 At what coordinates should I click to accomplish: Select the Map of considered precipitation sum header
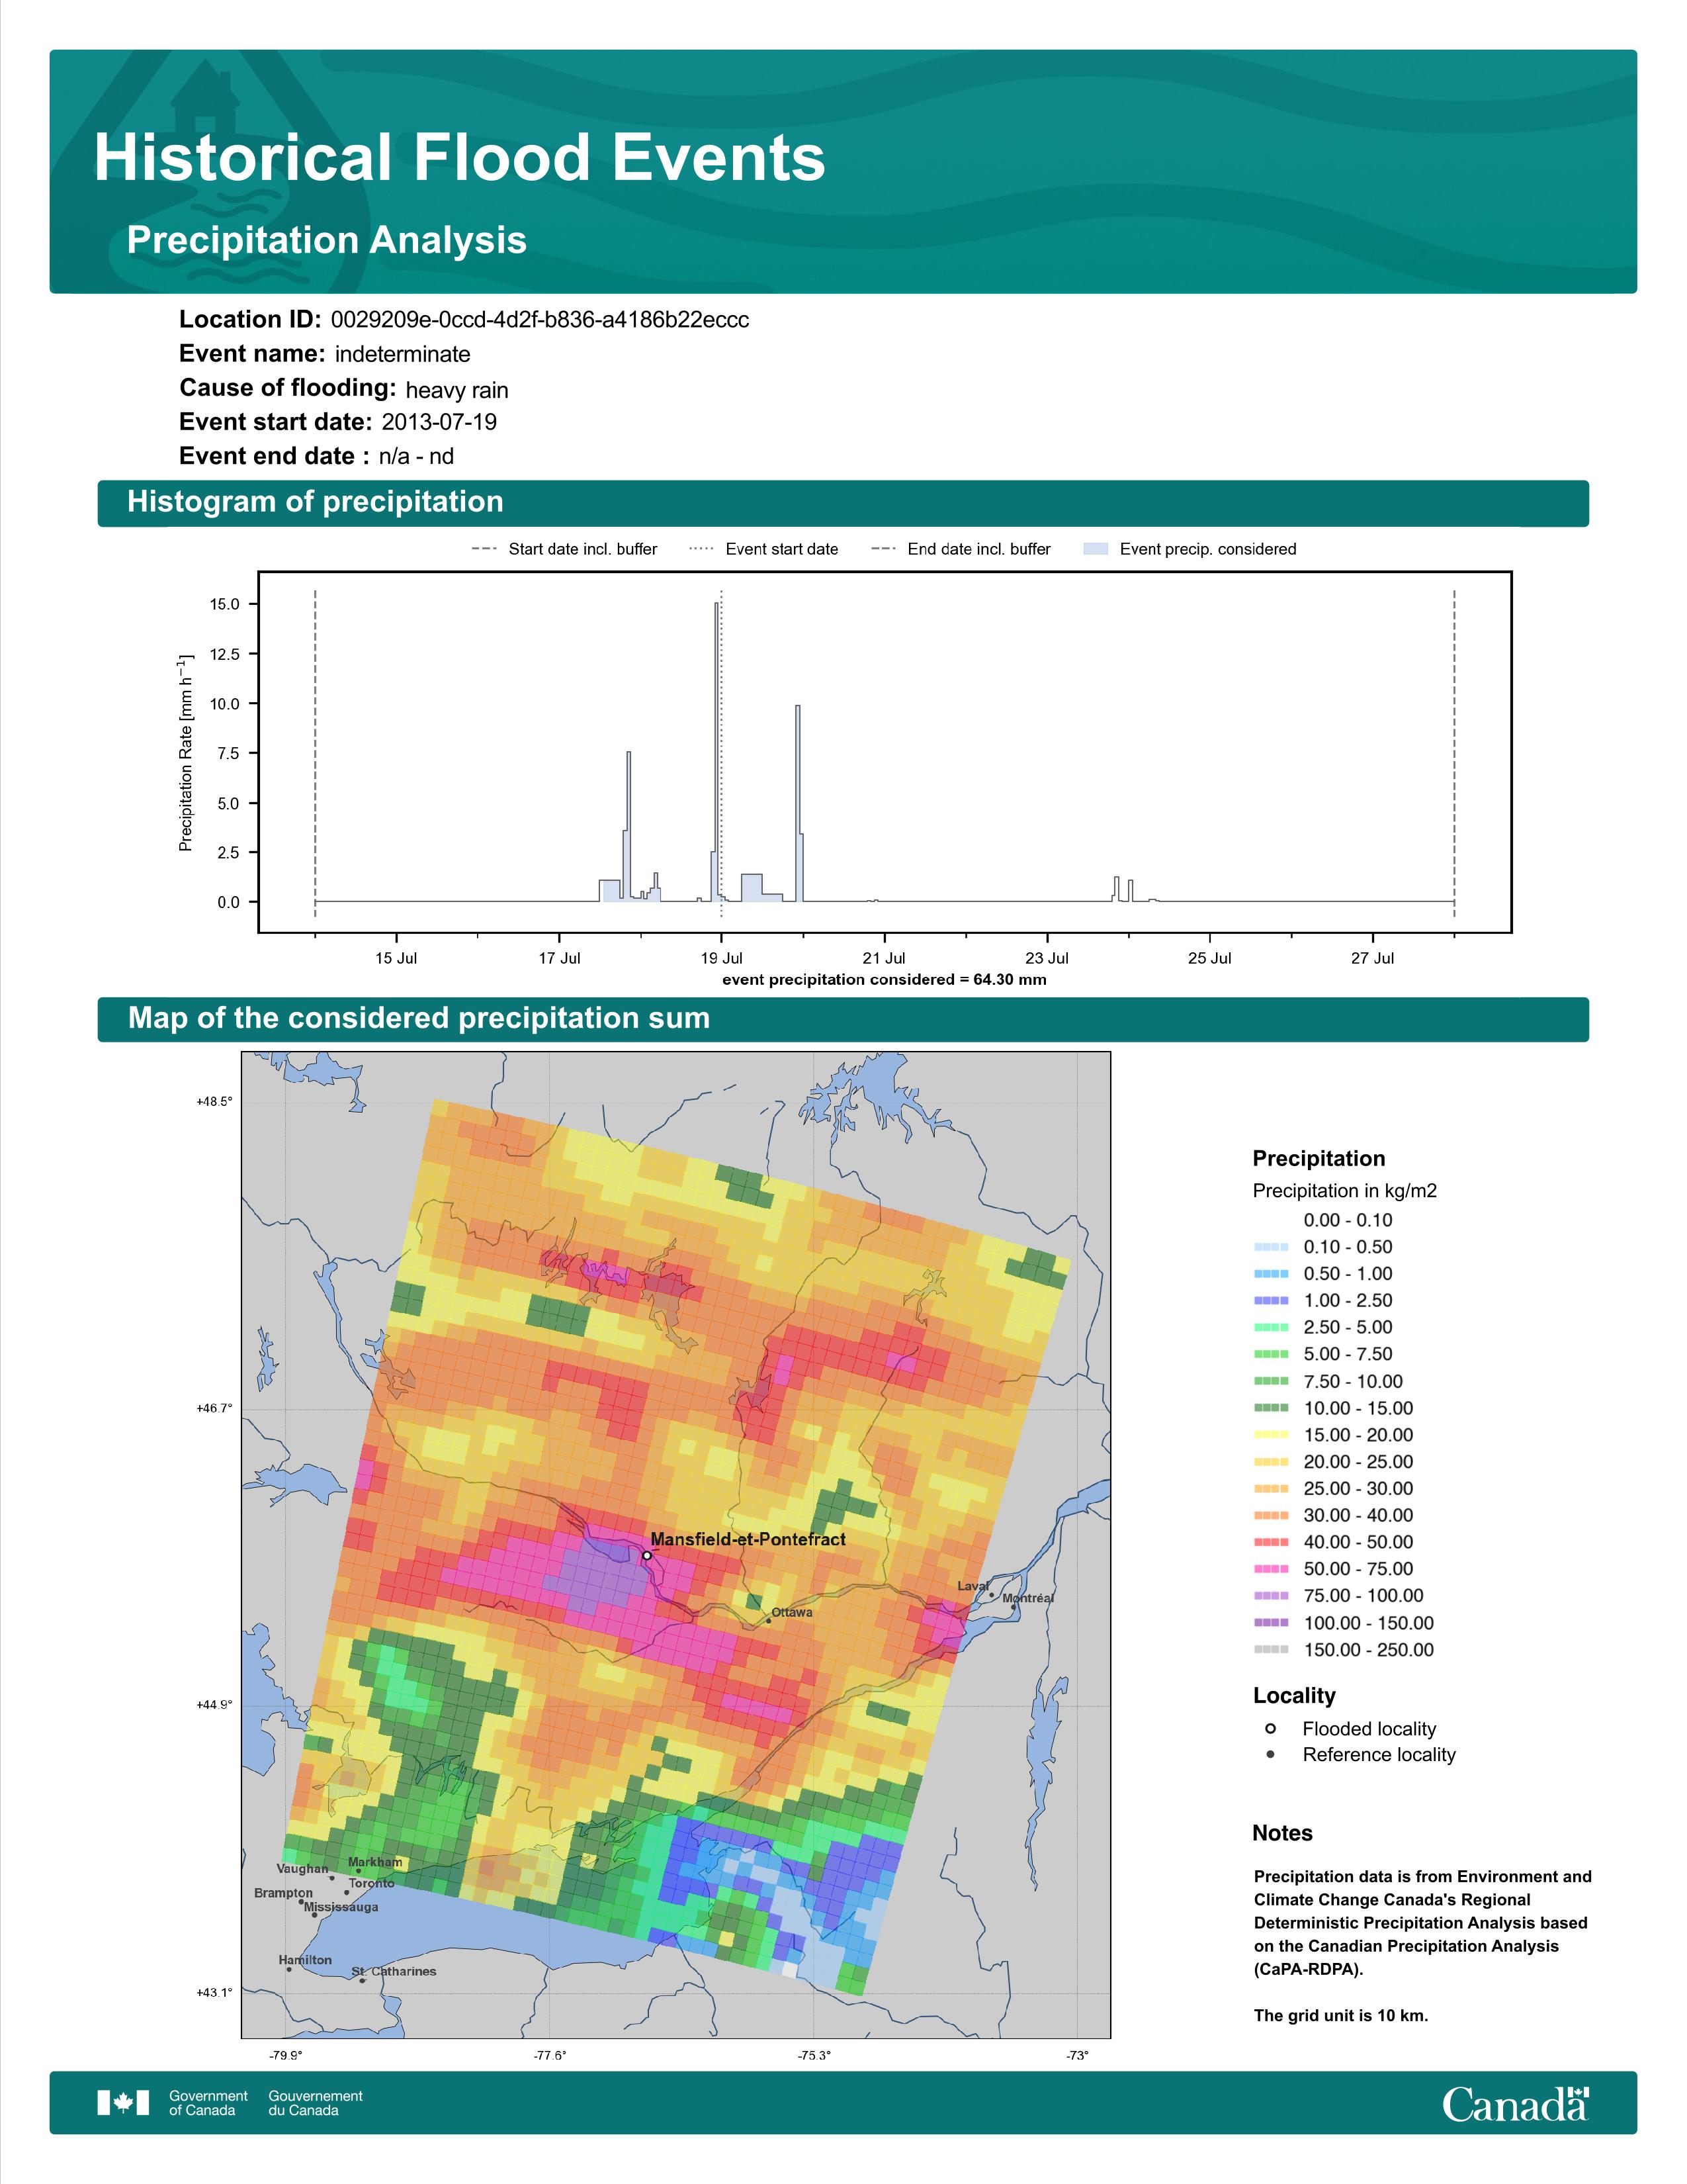point(842,1019)
